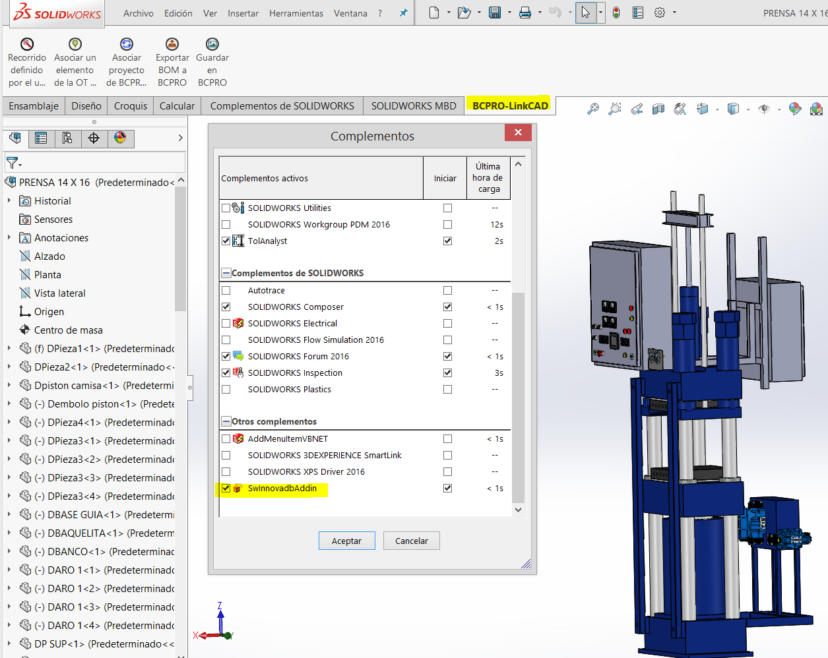Open ConfigurationManager tab icon
The height and width of the screenshot is (658, 828).
pos(67,138)
